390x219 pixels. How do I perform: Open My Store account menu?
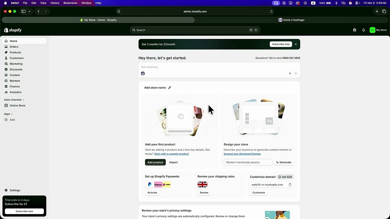(378, 30)
